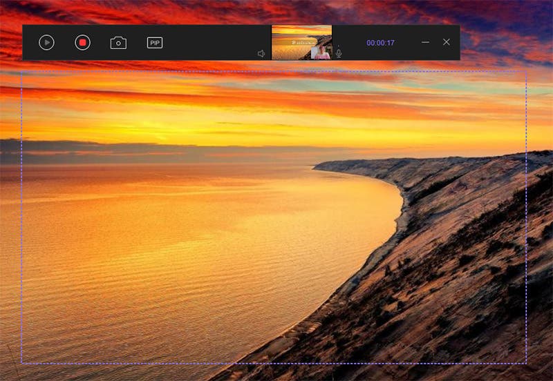Screen dimensions: 553x381
Task: Click the 00:00:17 recording timer
Action: pos(380,43)
